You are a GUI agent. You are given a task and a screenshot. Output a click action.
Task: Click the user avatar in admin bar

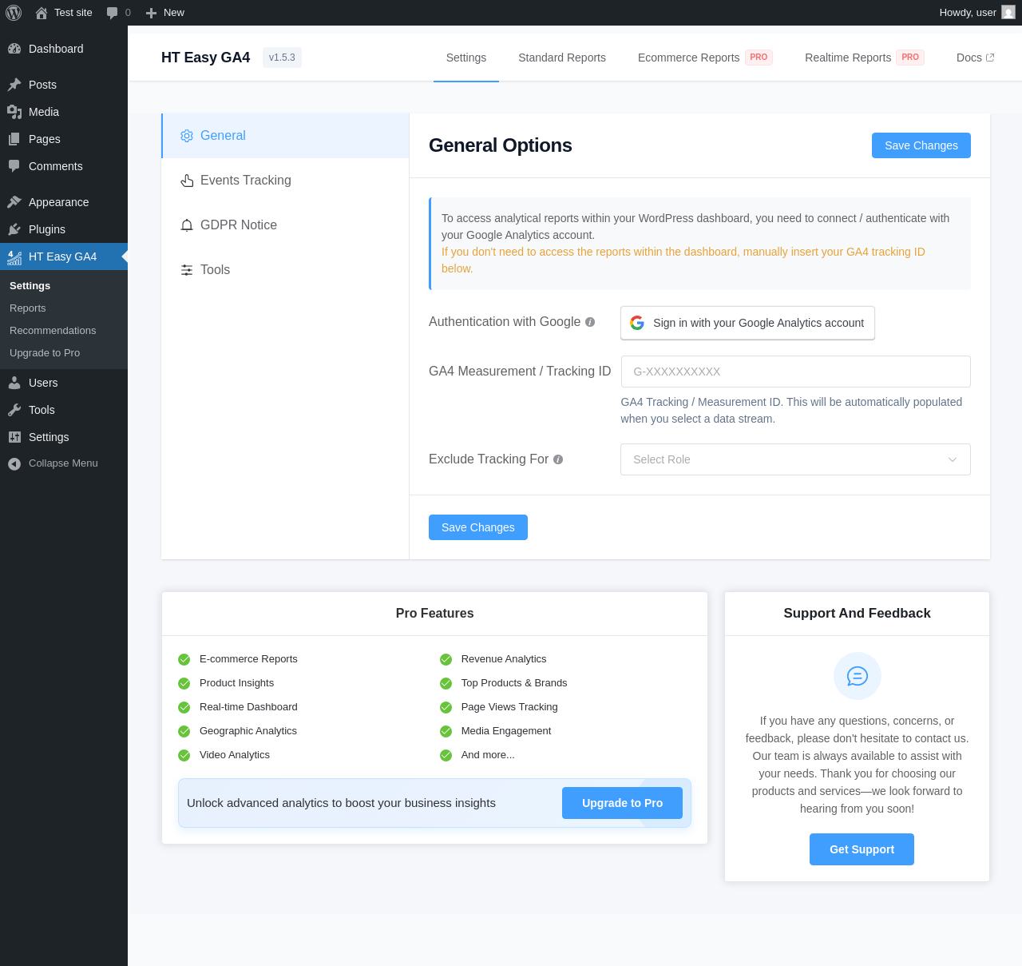1008,13
